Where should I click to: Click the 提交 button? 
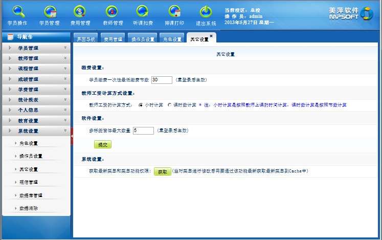(102, 145)
